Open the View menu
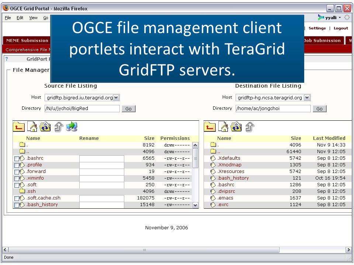Viewport: 354px width, 265px height. [x=33, y=18]
